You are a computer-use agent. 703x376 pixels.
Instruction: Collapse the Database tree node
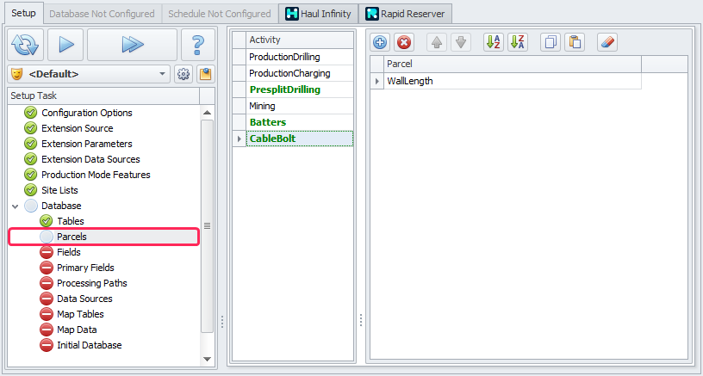pos(16,206)
